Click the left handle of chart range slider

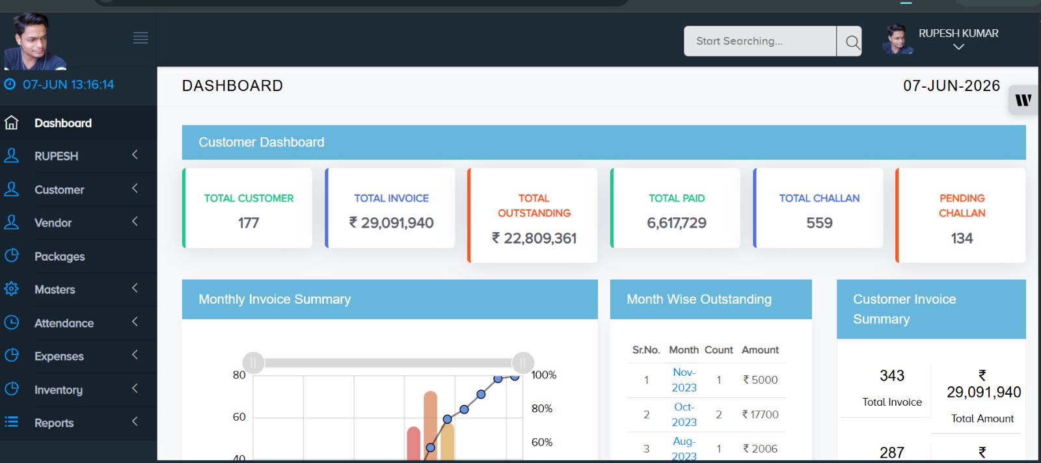tap(253, 362)
